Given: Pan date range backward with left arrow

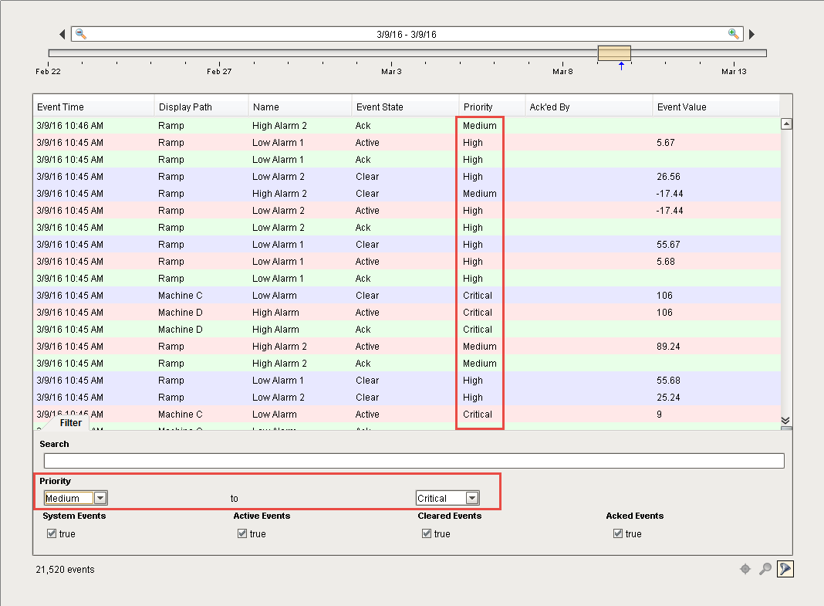Looking at the screenshot, I should pos(62,35).
